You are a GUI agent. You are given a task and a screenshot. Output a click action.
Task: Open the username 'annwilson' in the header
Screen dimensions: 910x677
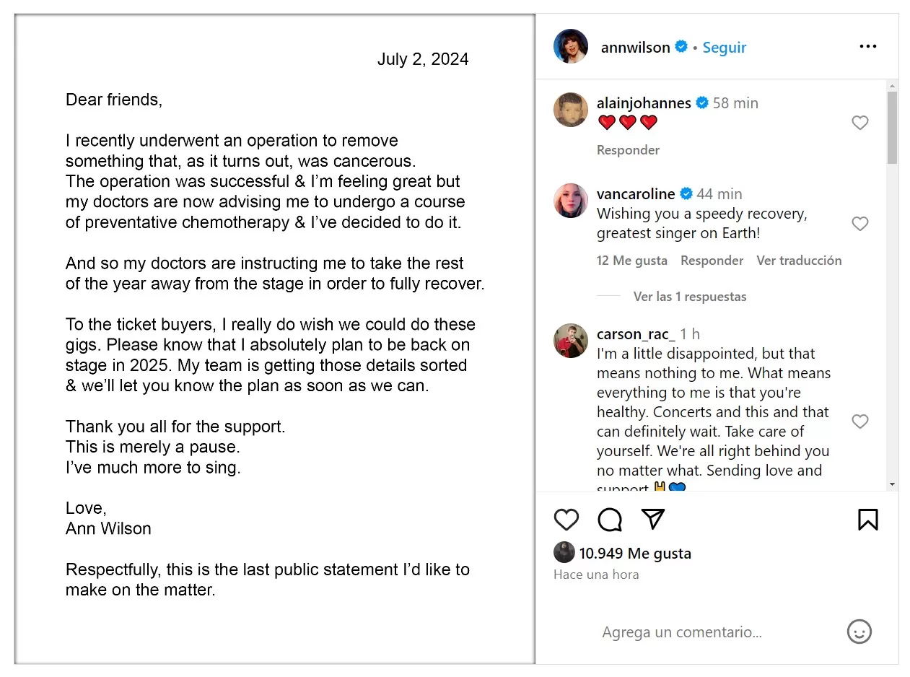tap(635, 47)
